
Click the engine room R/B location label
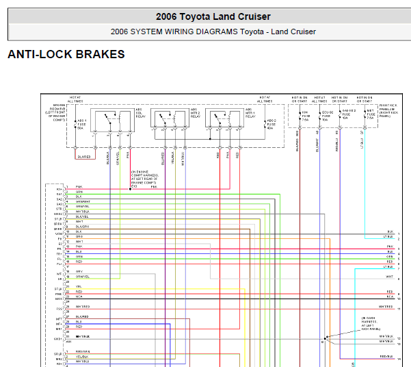click(x=55, y=112)
